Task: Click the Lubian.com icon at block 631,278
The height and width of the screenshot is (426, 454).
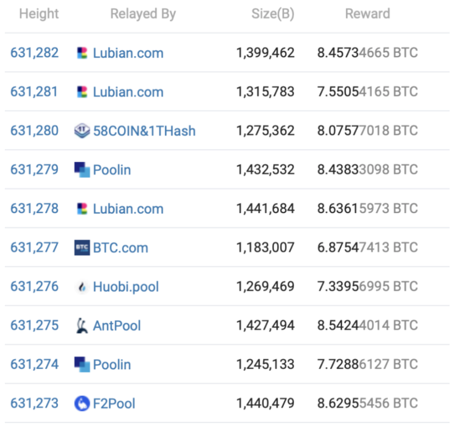Action: 82,209
